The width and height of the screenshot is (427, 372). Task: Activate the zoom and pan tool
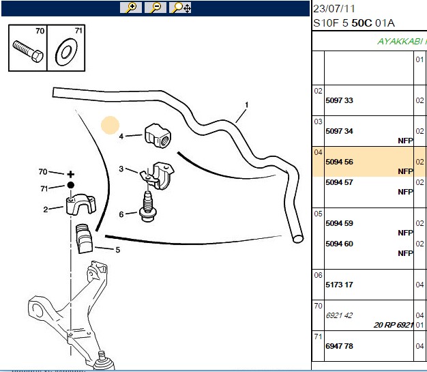click(x=180, y=8)
